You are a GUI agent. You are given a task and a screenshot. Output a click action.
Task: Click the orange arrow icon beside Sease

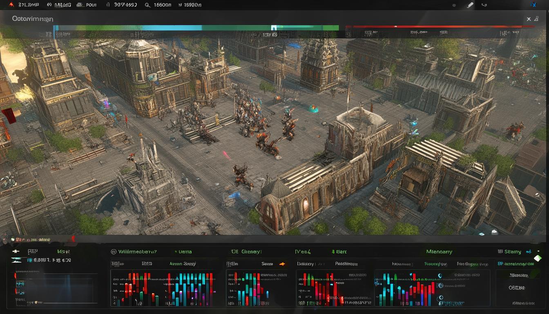(281, 264)
